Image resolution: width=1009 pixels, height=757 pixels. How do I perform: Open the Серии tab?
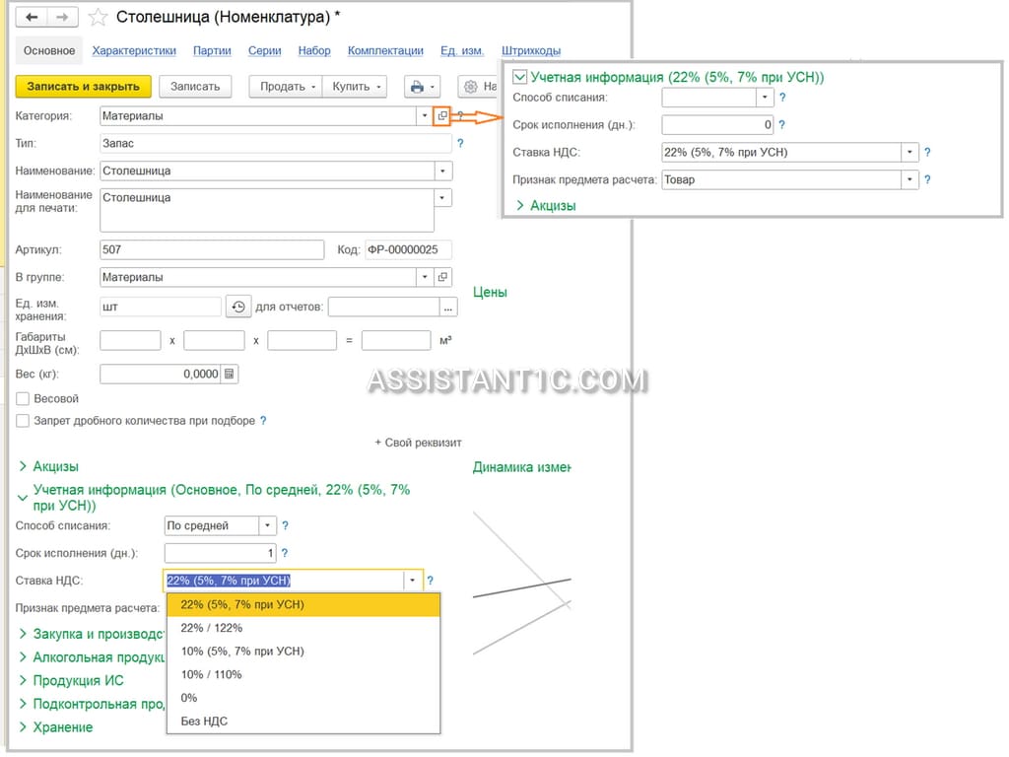click(264, 51)
